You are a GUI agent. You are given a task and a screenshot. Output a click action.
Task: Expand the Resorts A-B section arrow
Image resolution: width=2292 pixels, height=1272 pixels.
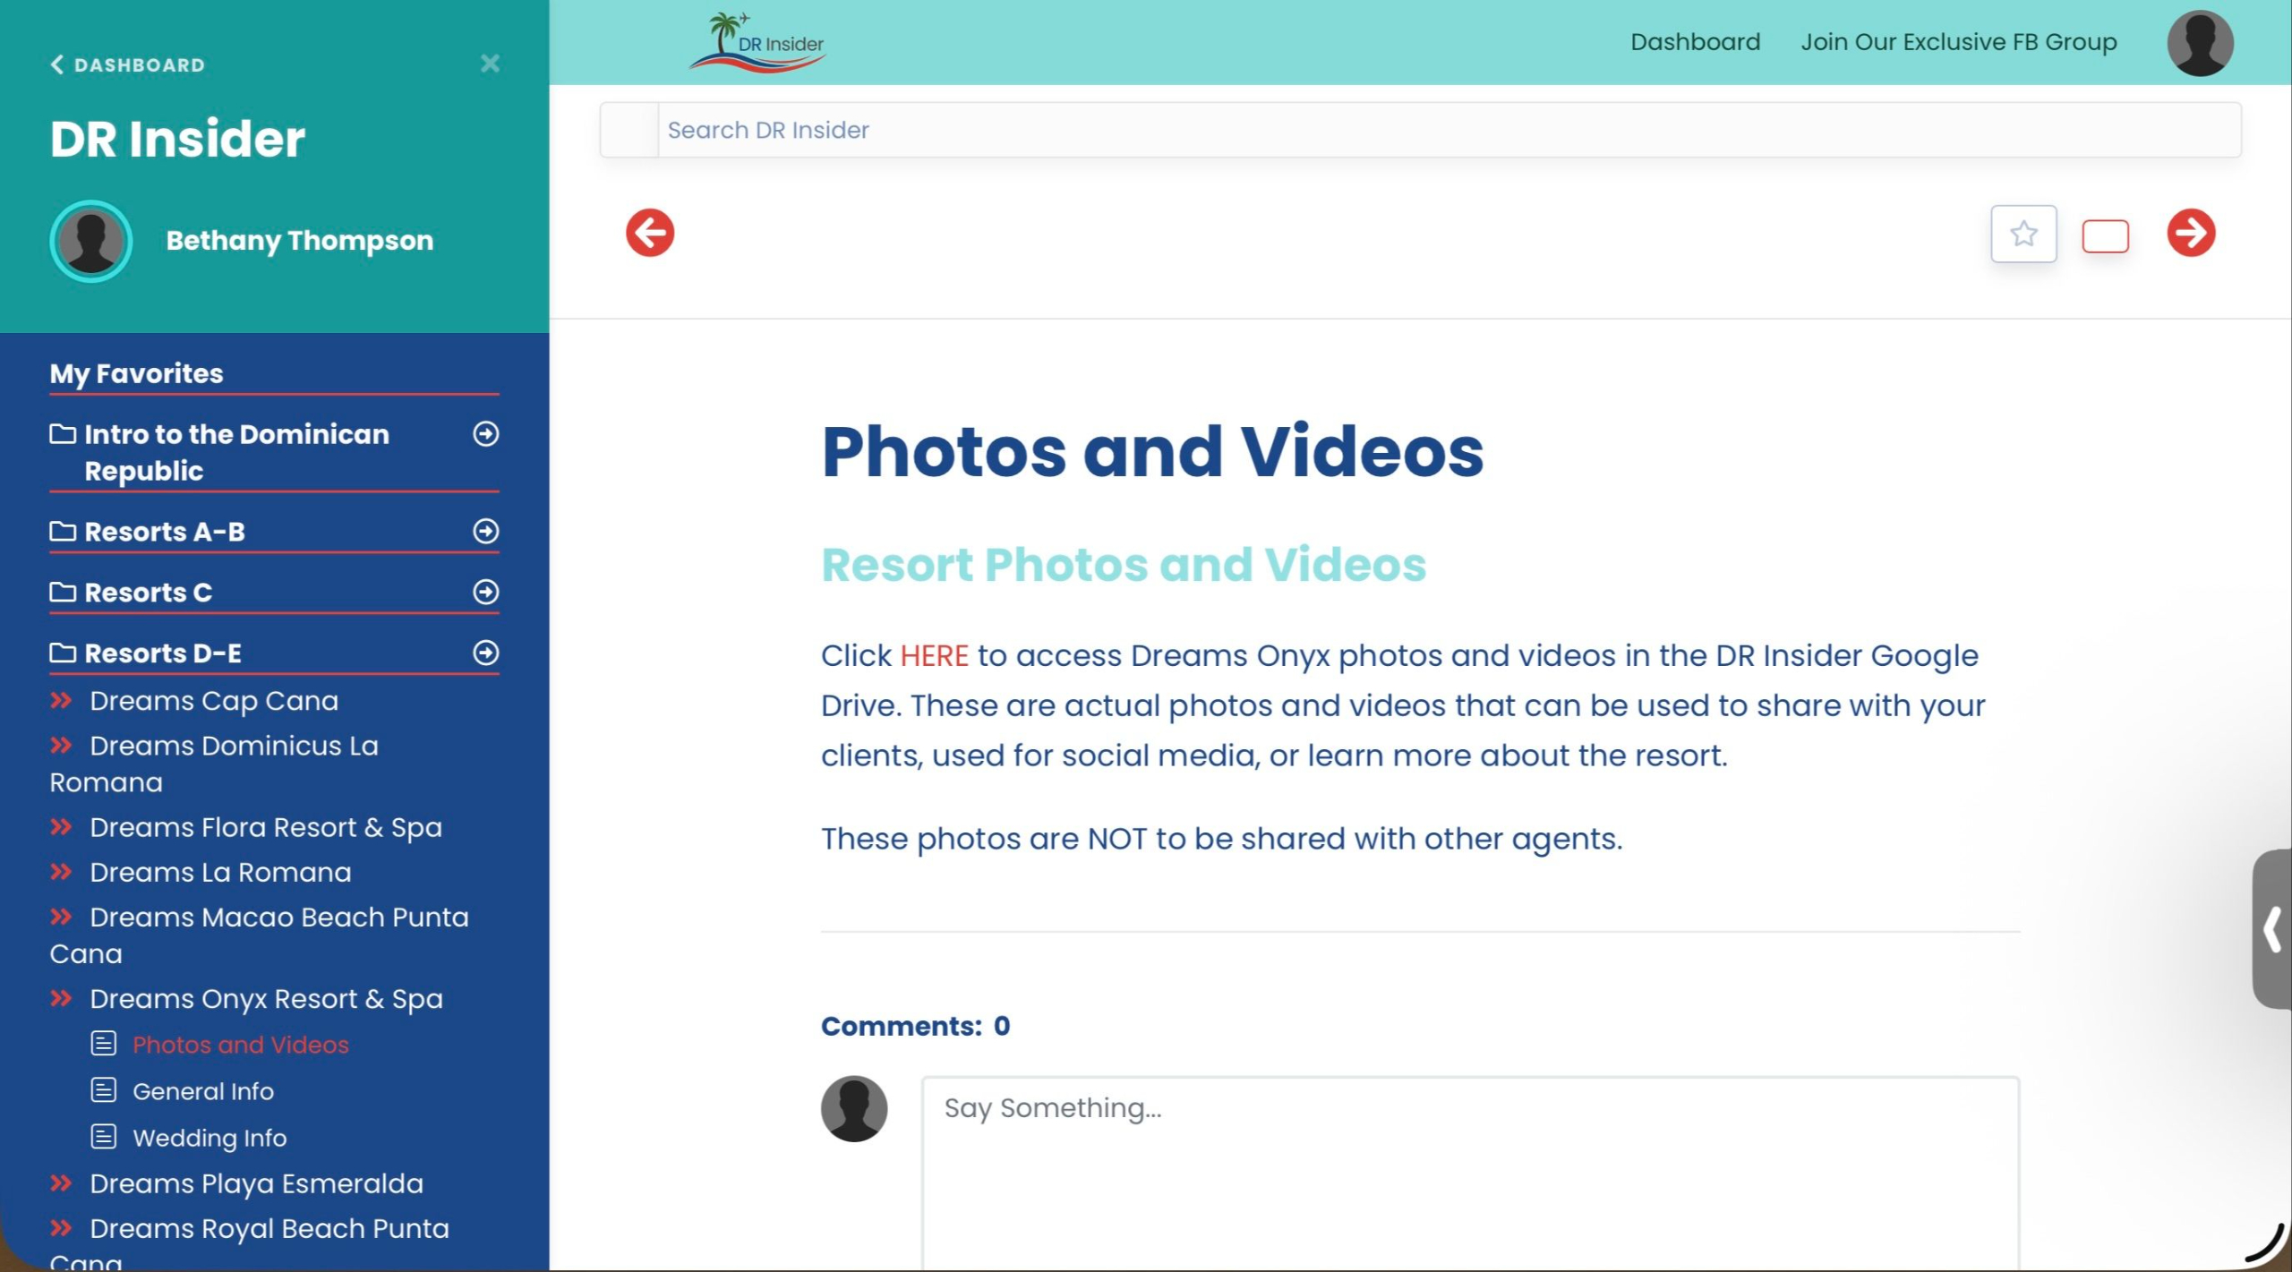[485, 532]
